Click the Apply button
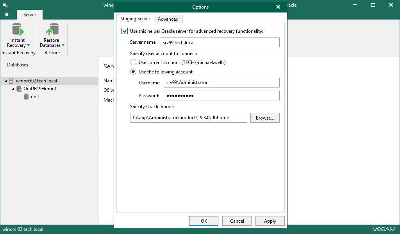The width and height of the screenshot is (400, 234). 270,221
